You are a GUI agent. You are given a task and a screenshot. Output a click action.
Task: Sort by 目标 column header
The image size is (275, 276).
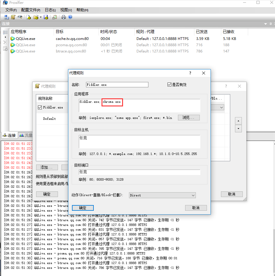click(76, 32)
